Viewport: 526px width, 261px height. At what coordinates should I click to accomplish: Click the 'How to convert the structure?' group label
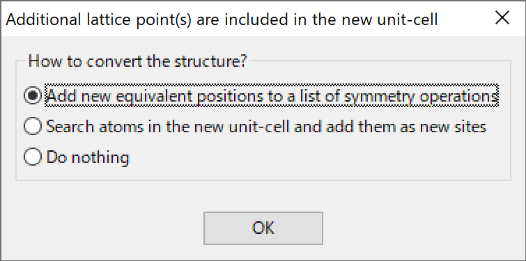click(x=137, y=61)
